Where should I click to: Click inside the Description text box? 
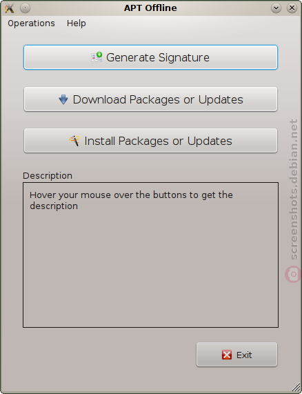(x=150, y=255)
